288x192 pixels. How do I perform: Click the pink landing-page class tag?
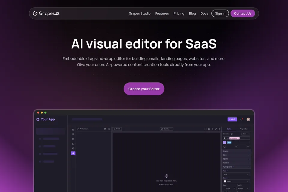(234, 138)
